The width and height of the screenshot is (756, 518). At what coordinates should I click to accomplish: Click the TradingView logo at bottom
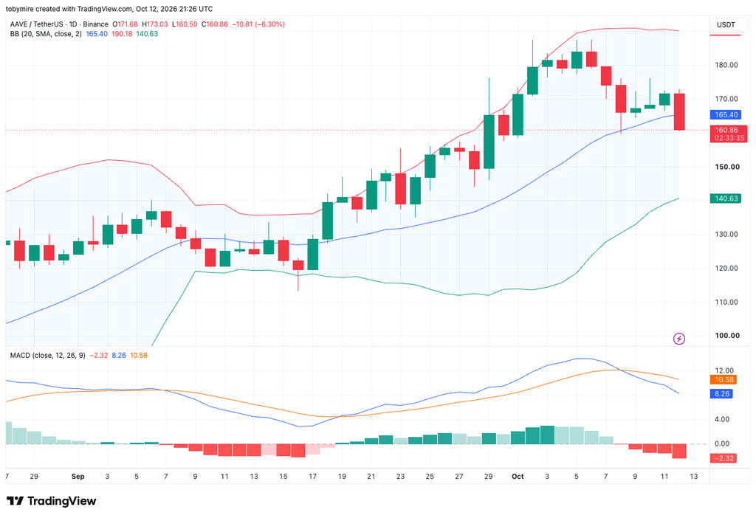pos(51,501)
